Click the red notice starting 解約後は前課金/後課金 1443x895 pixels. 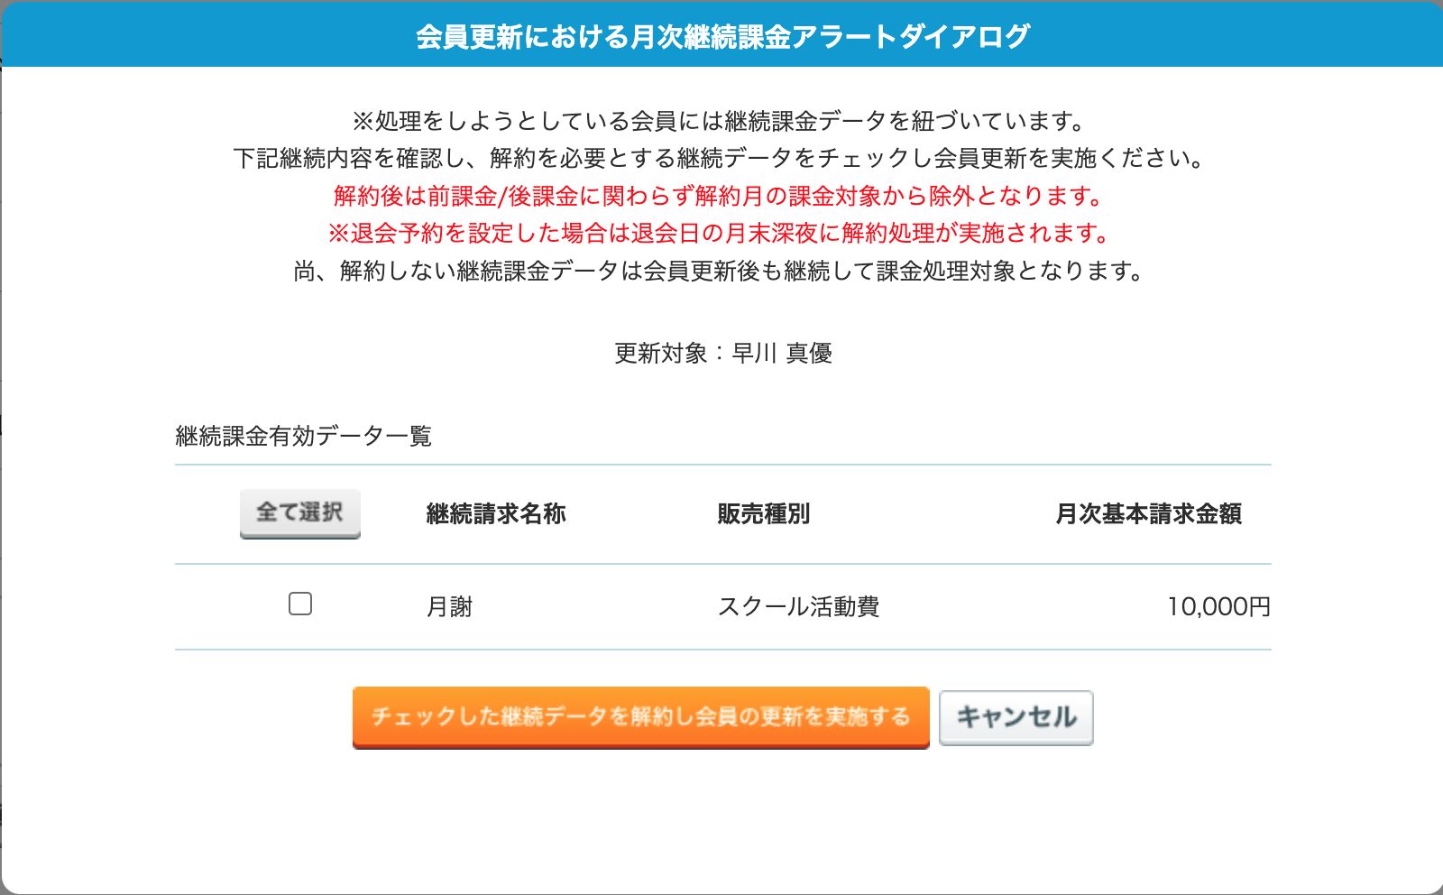coord(719,196)
